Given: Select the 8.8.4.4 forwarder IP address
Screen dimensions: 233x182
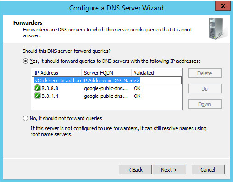Looking at the screenshot, I should pyautogui.click(x=50, y=96).
